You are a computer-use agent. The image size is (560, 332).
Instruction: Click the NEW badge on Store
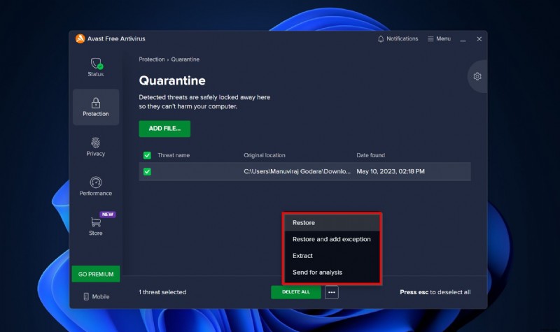coord(108,215)
